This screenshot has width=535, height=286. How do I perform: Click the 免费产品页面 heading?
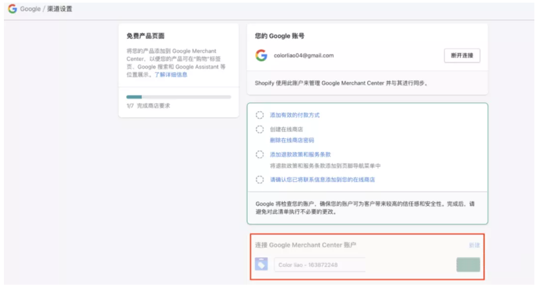coord(146,36)
